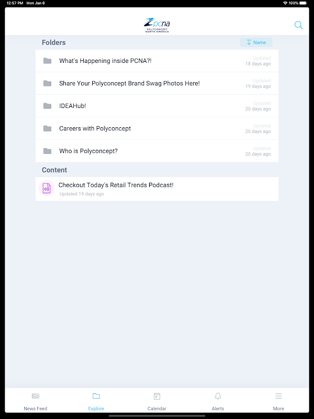Image resolution: width=314 pixels, height=419 pixels.
Task: Tap the News Feed icon
Action: [36, 396]
